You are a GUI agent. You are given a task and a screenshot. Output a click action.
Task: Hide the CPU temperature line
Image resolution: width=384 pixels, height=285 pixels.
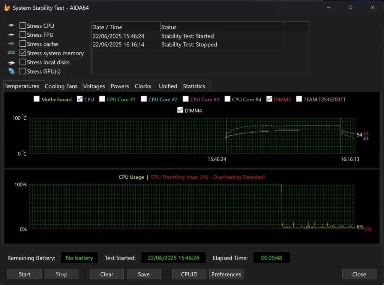[x=79, y=99]
